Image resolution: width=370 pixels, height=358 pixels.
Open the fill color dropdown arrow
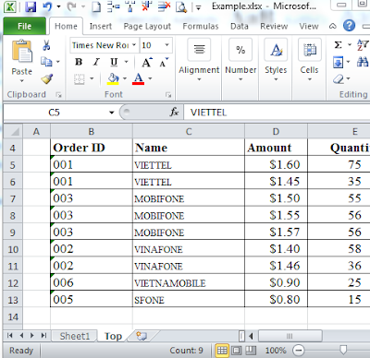pos(125,78)
